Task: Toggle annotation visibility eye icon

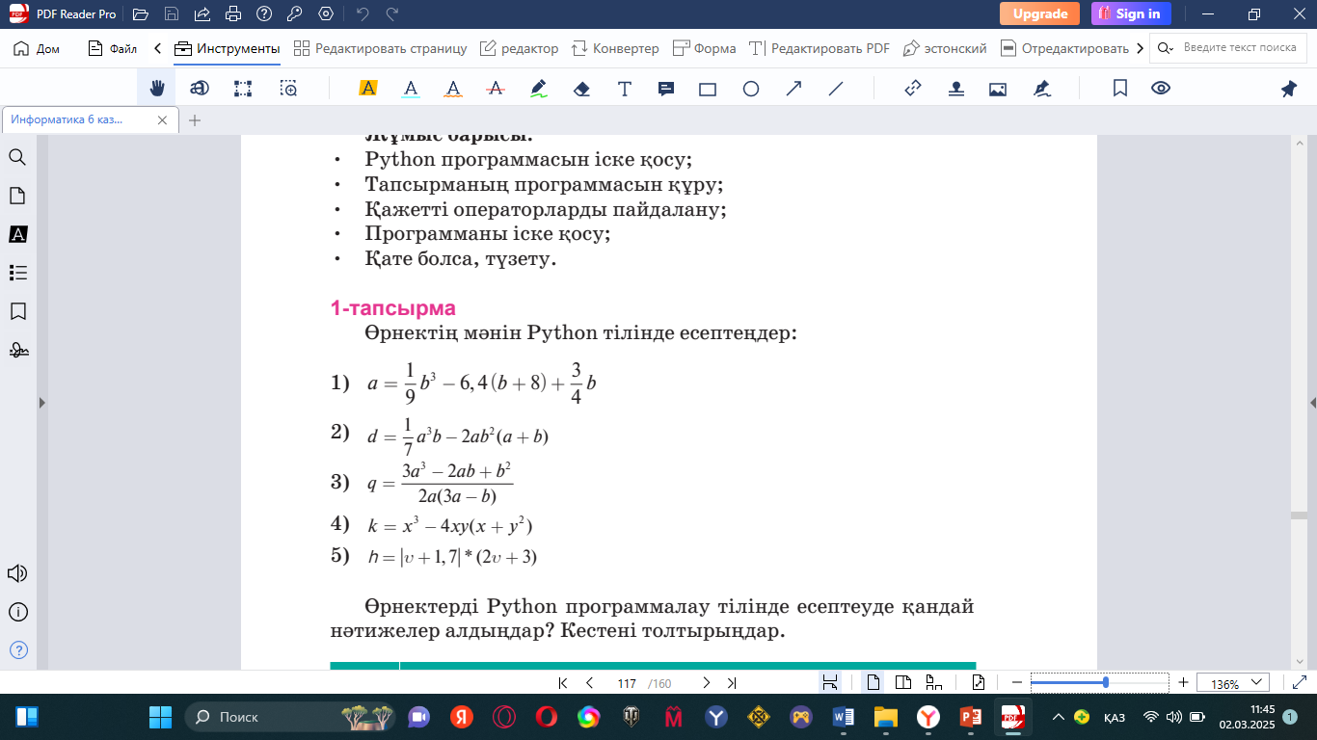Action: point(1161,89)
